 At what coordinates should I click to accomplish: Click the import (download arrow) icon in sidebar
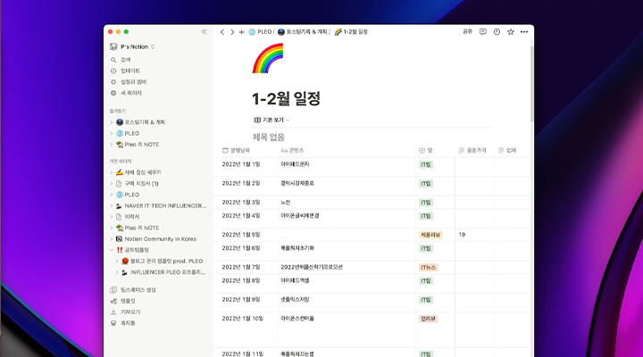(113, 311)
